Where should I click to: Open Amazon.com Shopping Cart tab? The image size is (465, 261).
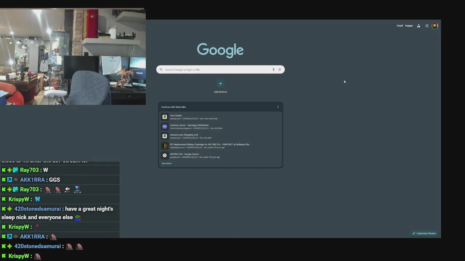(221, 136)
